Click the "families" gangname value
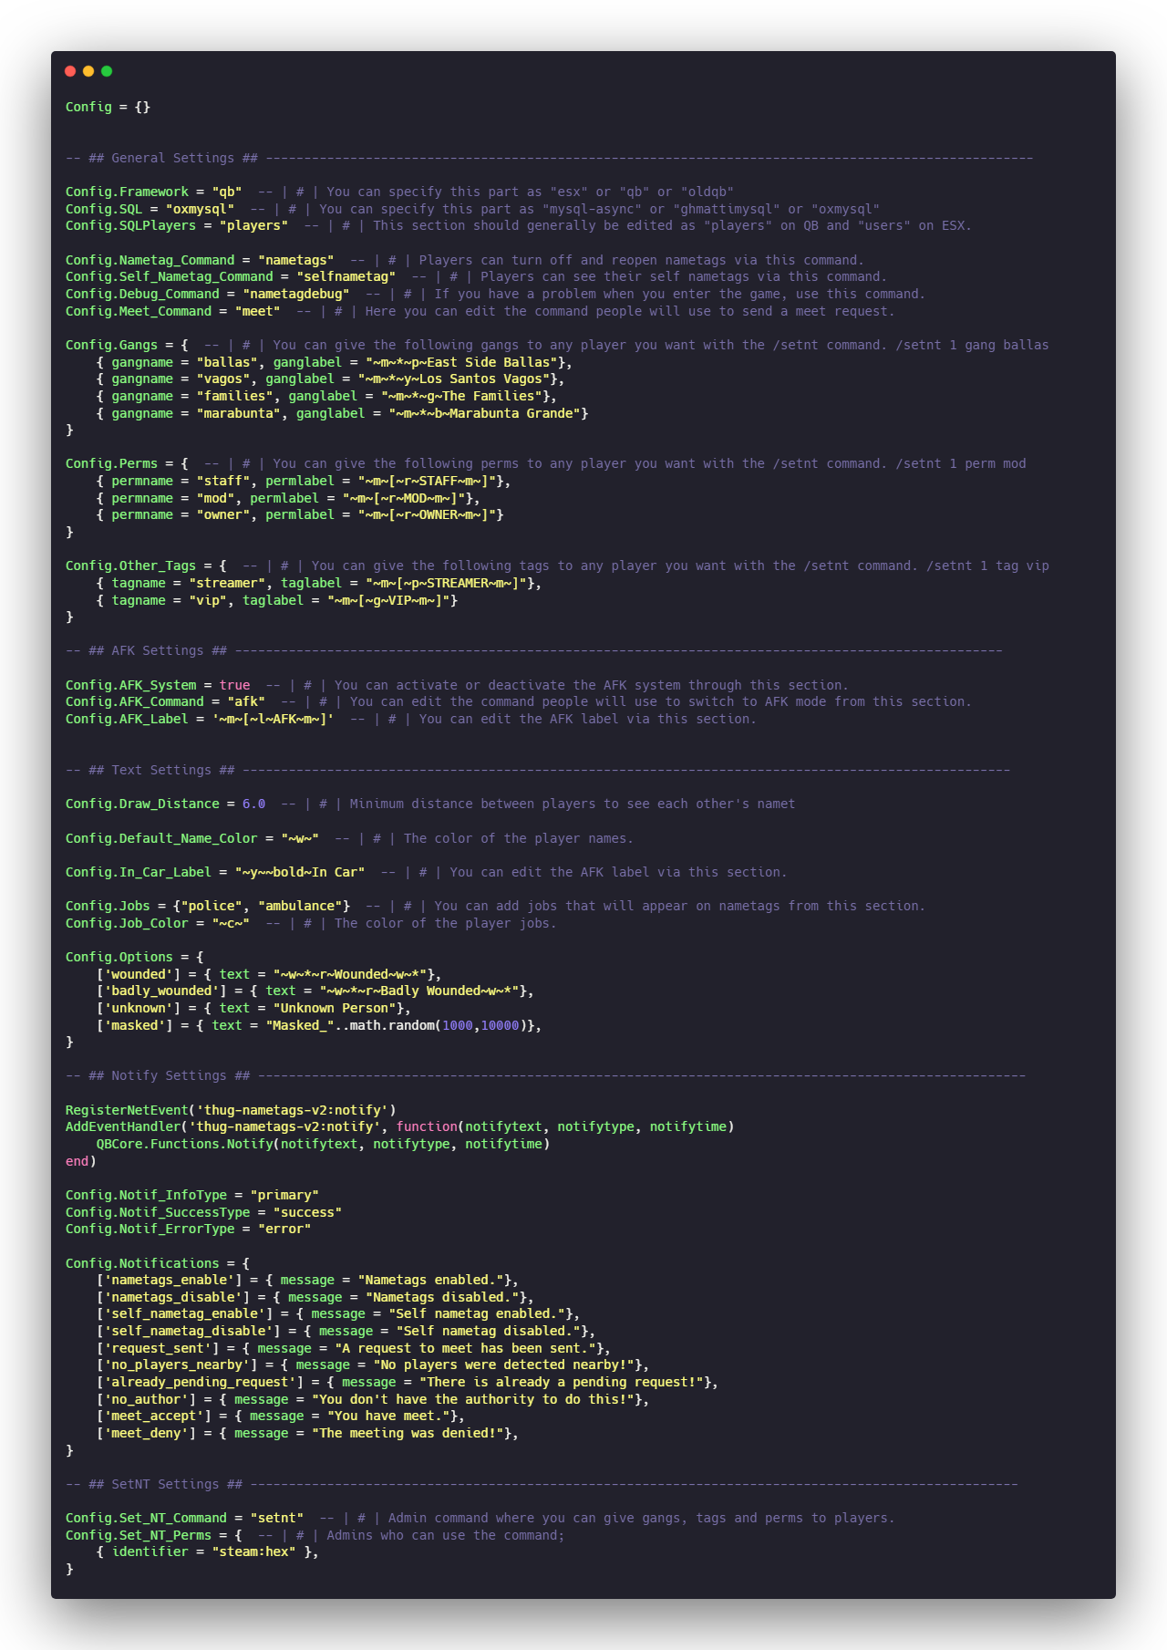 click(235, 396)
